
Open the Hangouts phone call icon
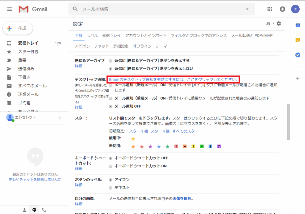click(x=44, y=210)
